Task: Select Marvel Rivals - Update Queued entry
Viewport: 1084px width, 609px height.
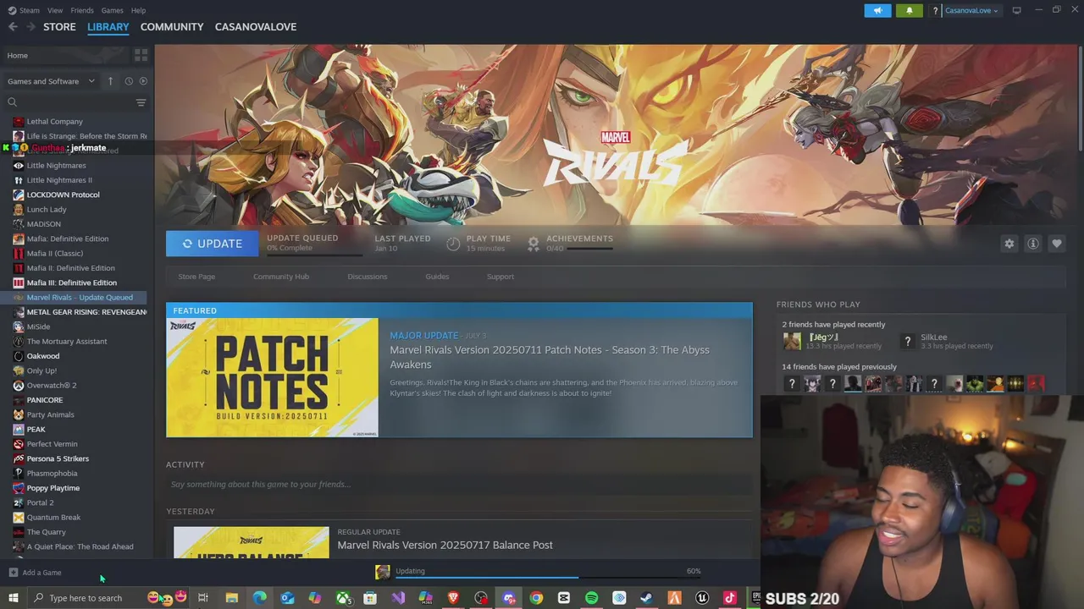Action: [78, 298]
